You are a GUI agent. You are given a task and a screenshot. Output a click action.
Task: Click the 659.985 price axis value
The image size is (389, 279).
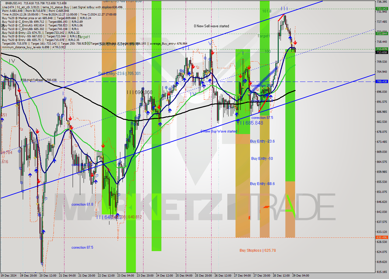tap(382, 172)
